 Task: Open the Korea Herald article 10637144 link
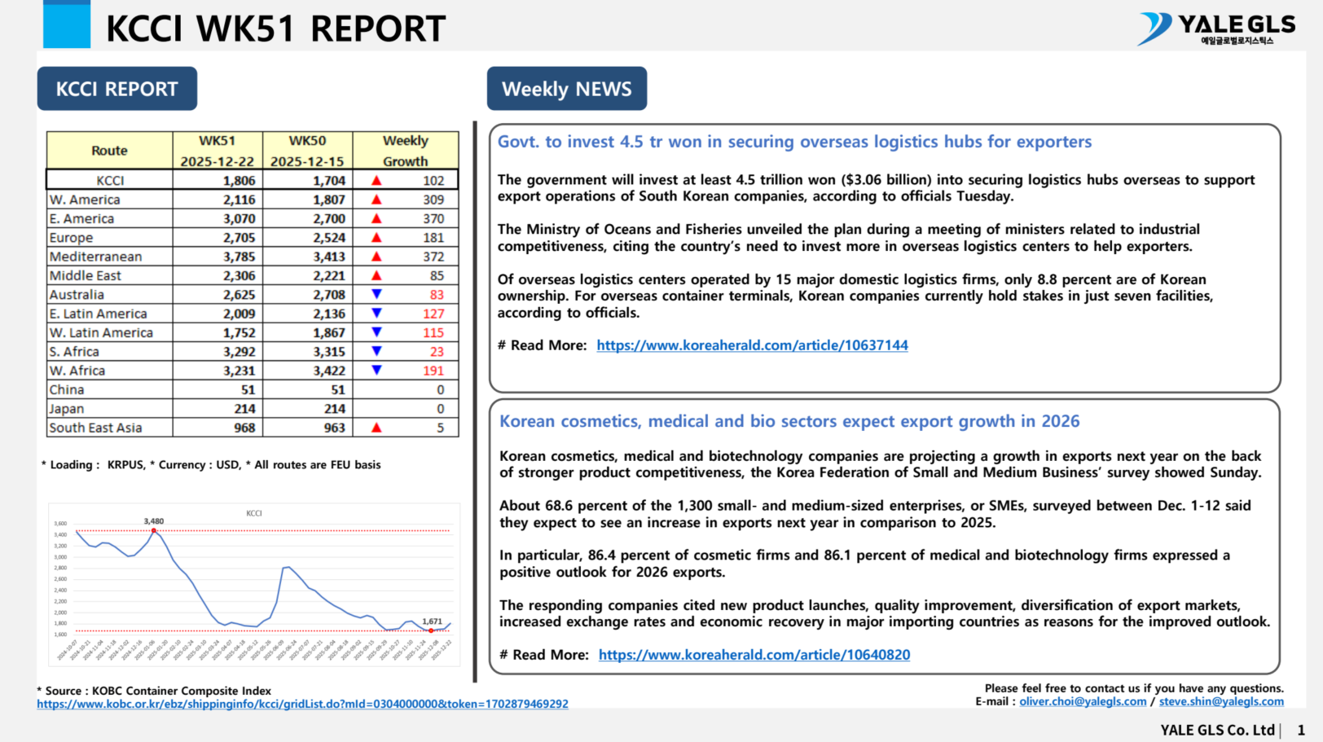(x=752, y=345)
